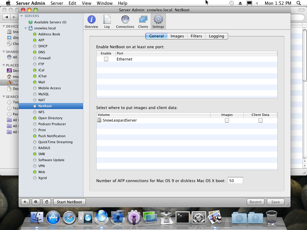Check Client Data for SnowLeopardServer volume

261,120
